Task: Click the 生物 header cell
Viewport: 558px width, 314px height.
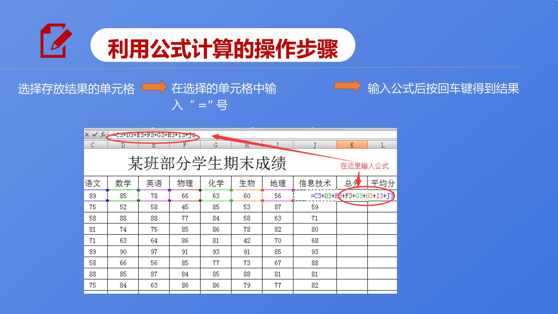Action: [x=247, y=183]
